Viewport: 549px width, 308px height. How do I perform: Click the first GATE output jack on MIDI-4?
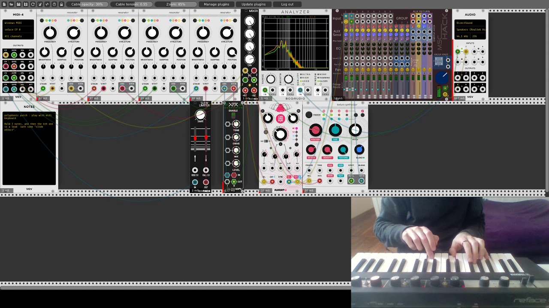point(14,55)
